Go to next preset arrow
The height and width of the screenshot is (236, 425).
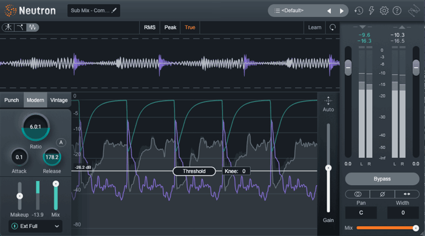tap(341, 11)
